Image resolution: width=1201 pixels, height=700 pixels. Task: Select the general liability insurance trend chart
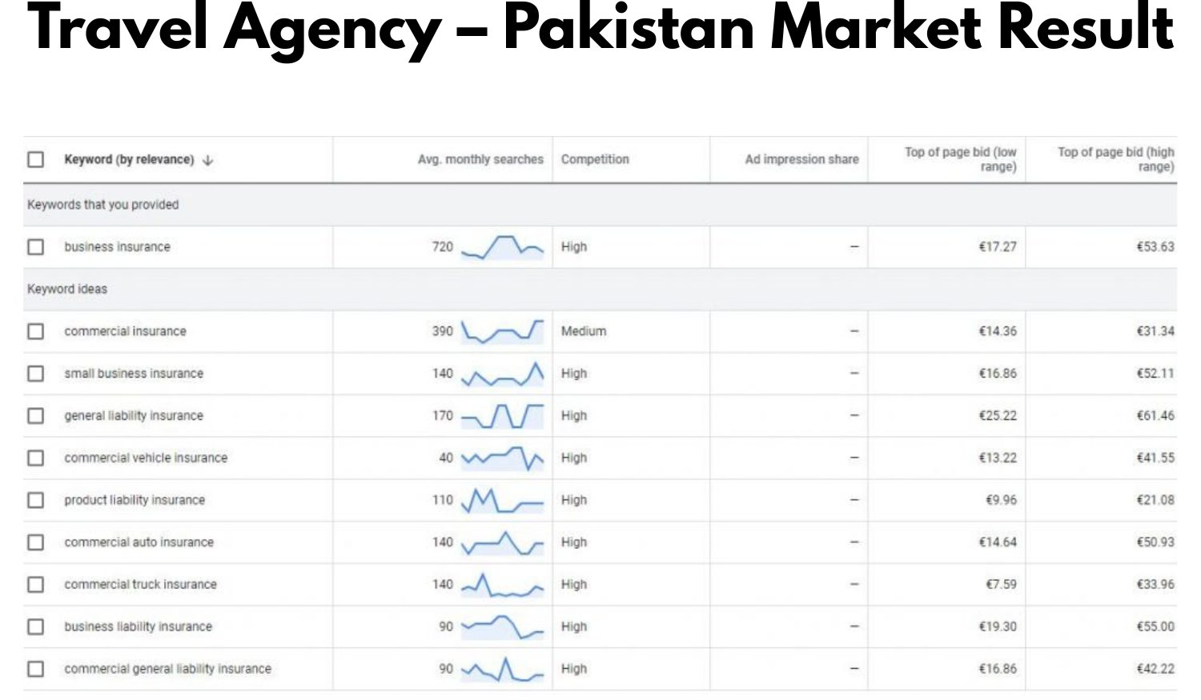[500, 415]
